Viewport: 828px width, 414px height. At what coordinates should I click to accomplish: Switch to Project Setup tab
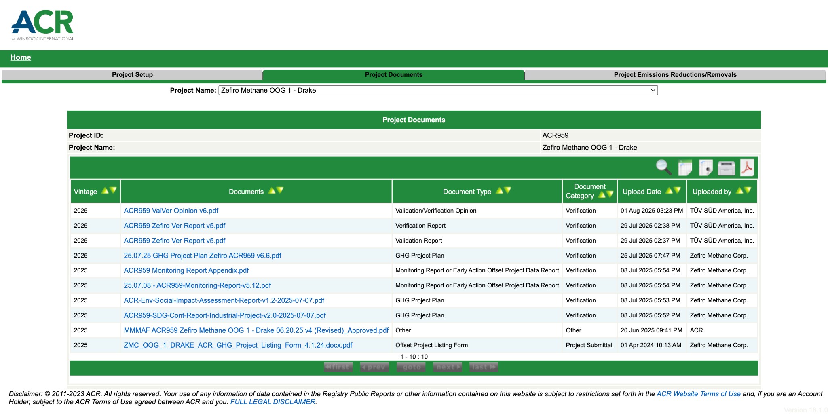(132, 75)
